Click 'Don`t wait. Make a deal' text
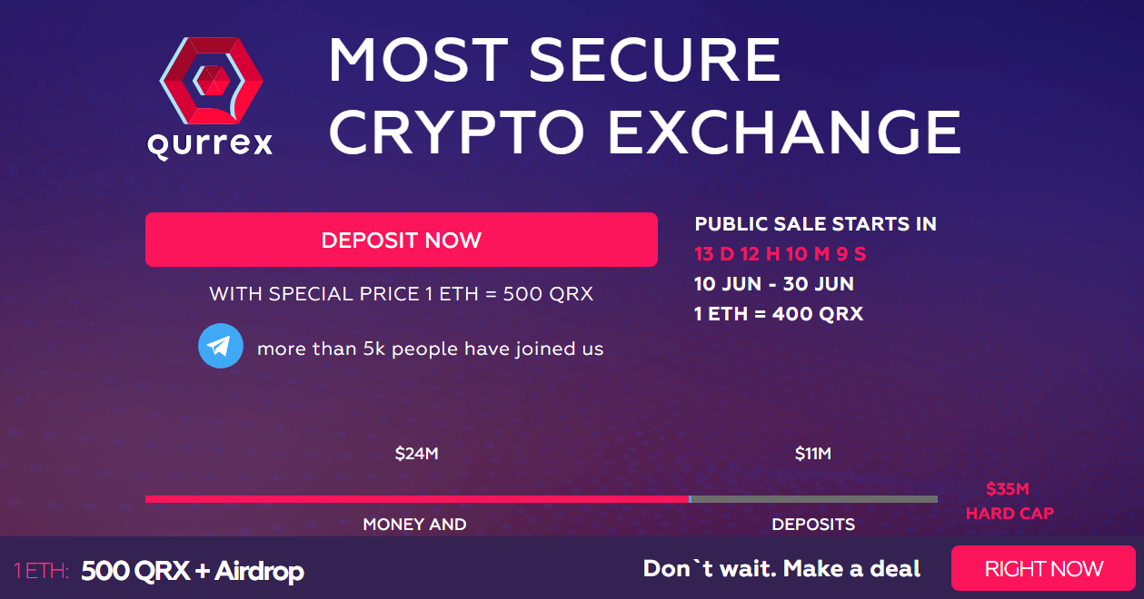Viewport: 1144px width, 599px height. [782, 569]
